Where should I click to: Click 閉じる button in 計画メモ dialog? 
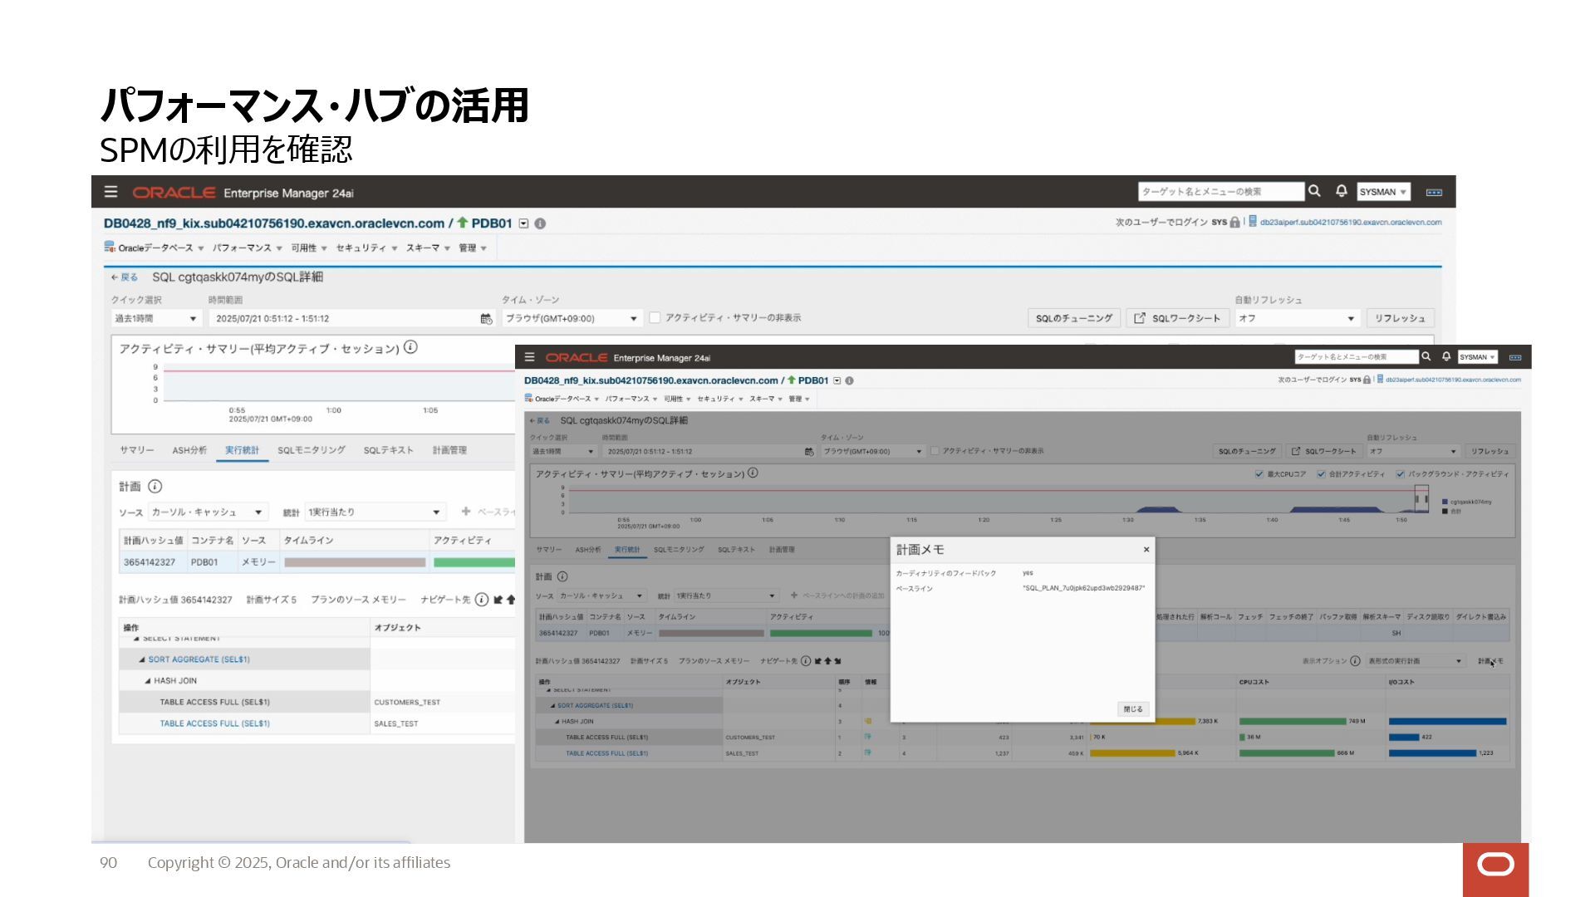(1133, 709)
